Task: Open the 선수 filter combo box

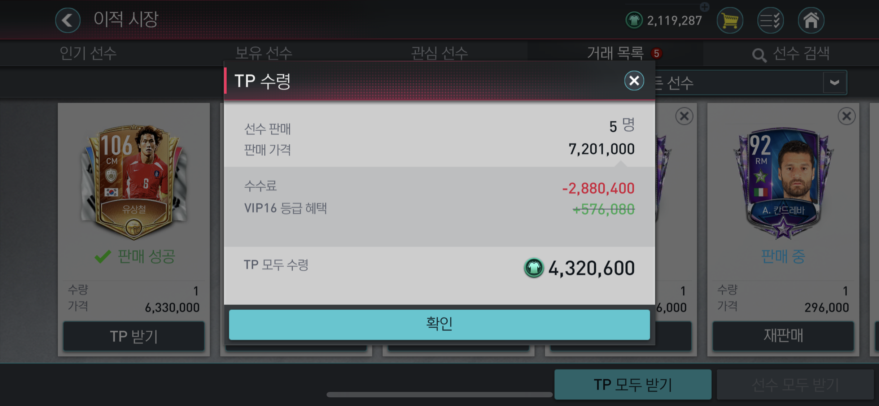Action: pyautogui.click(x=751, y=83)
